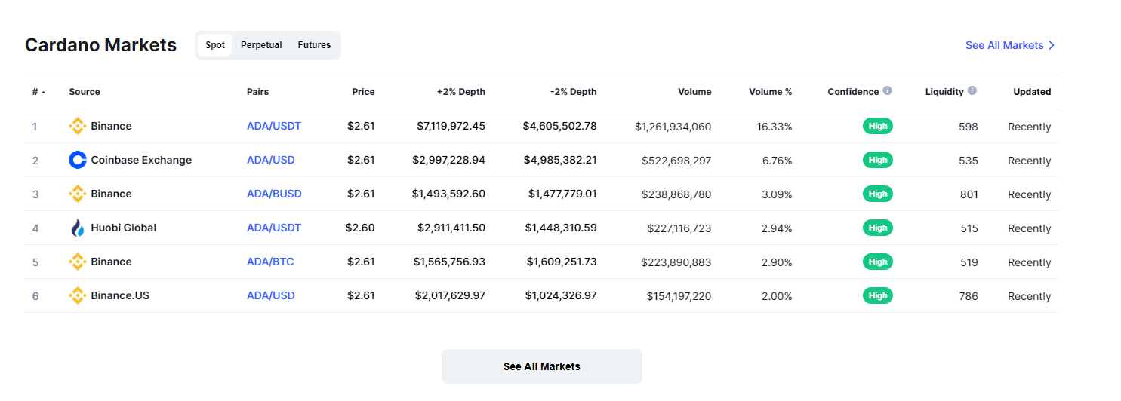Select the Spot markets tab
Screen dimensions: 1121x401
pyautogui.click(x=215, y=45)
